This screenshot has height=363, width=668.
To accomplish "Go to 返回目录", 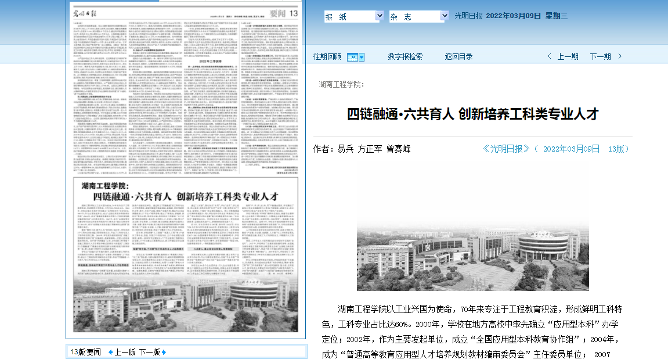I will click(458, 56).
